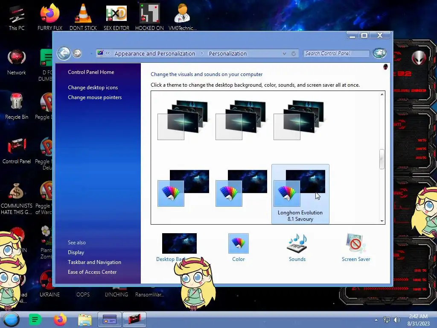Select This PC desktop icon

tap(17, 17)
